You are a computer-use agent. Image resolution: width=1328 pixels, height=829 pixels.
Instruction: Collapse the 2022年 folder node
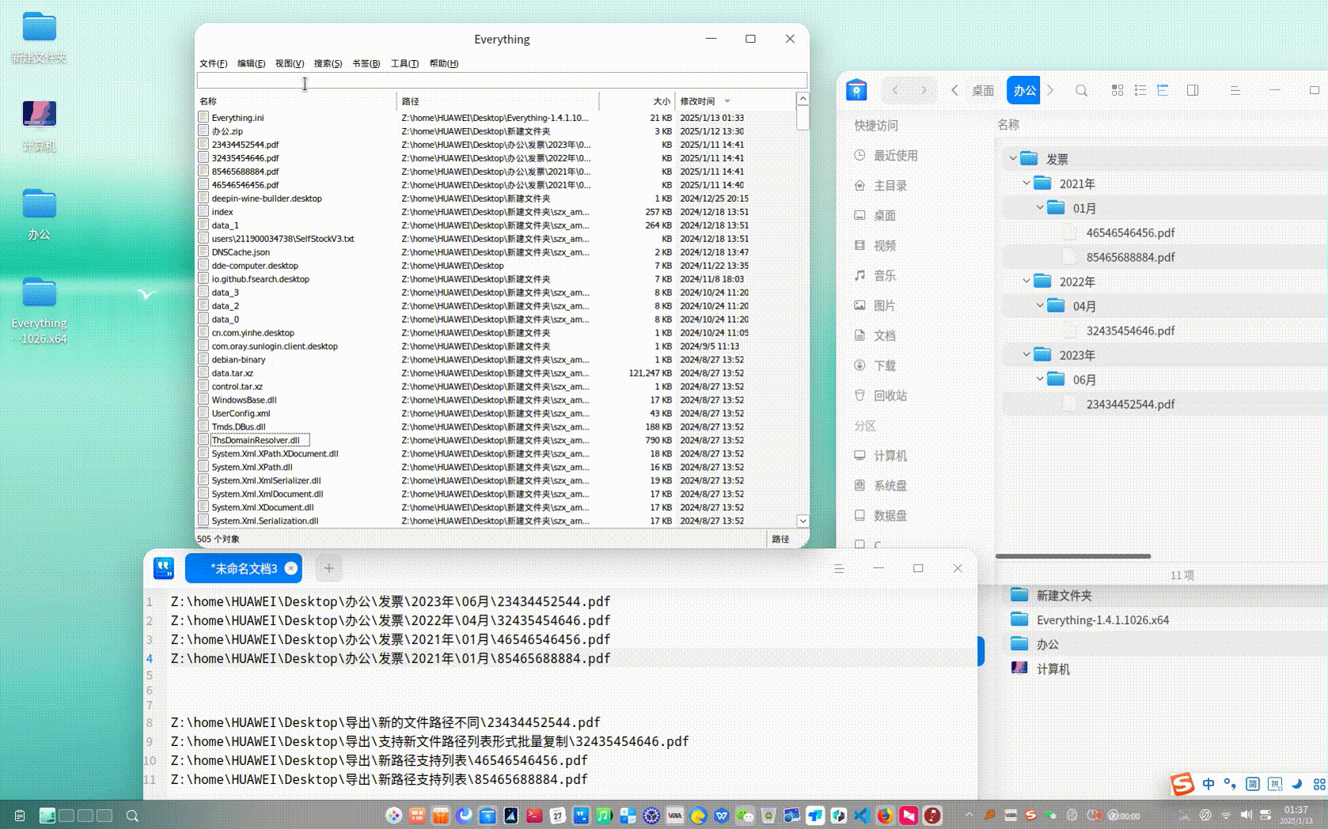1026,281
